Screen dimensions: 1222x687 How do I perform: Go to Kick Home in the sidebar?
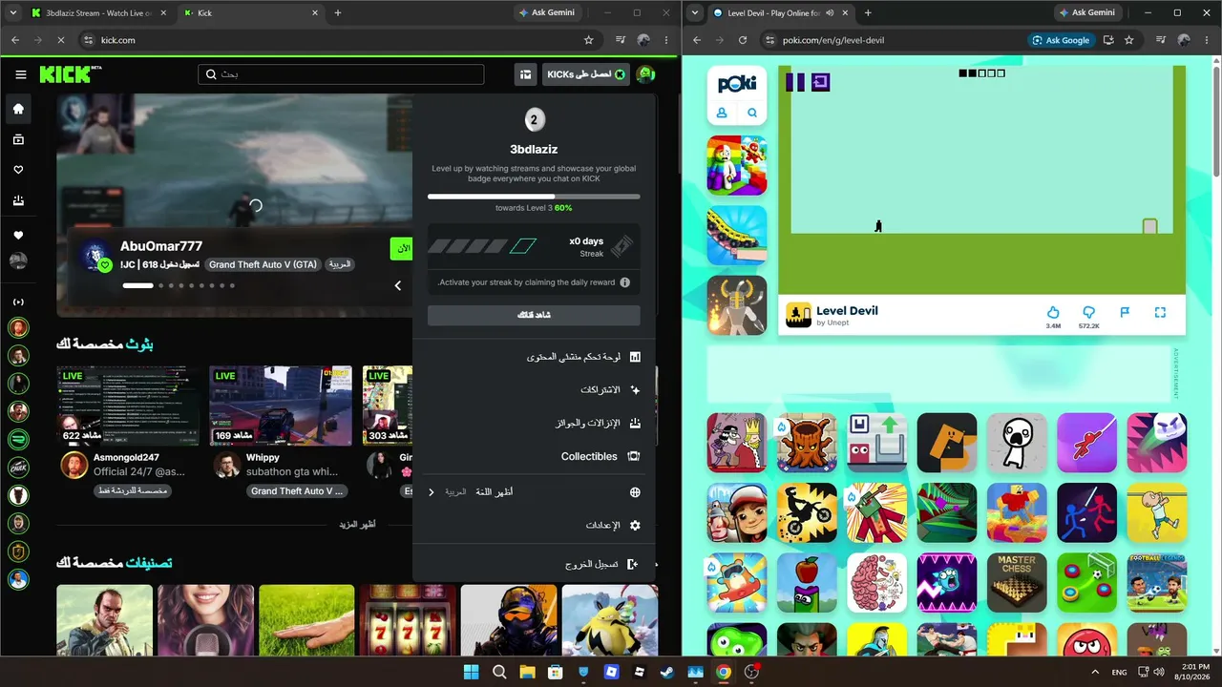18,109
